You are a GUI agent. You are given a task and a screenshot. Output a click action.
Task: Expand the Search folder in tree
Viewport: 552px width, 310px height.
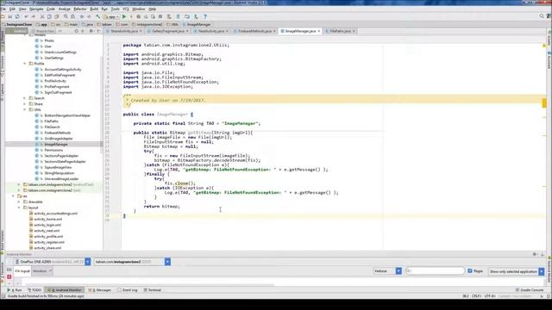click(x=25, y=98)
